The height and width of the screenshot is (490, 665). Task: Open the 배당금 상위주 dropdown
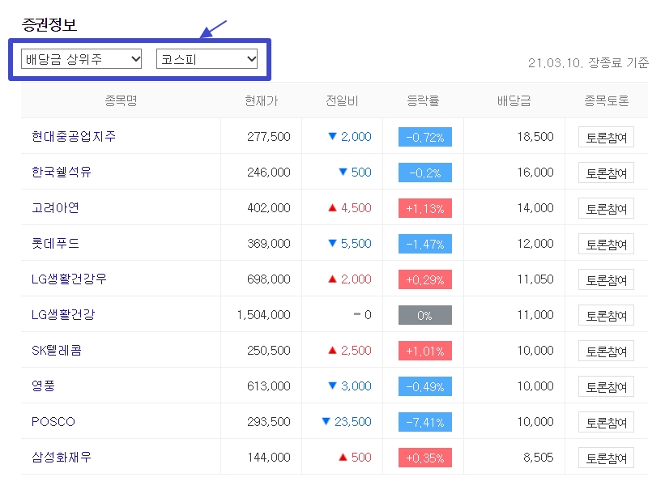81,59
